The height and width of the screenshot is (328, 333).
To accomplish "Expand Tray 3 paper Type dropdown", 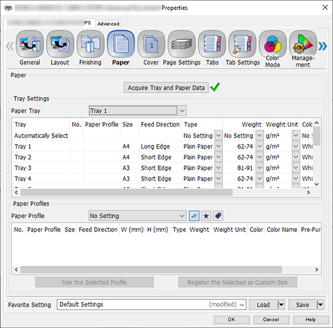I will pyautogui.click(x=218, y=168).
